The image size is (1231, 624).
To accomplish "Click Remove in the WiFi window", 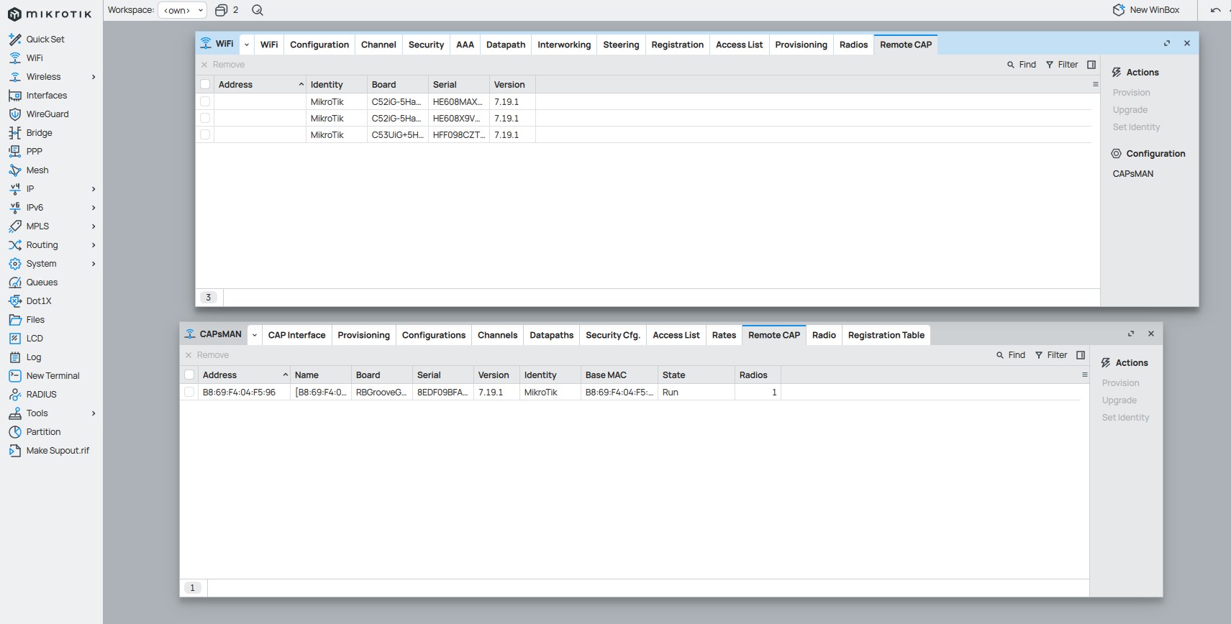I will coord(223,65).
